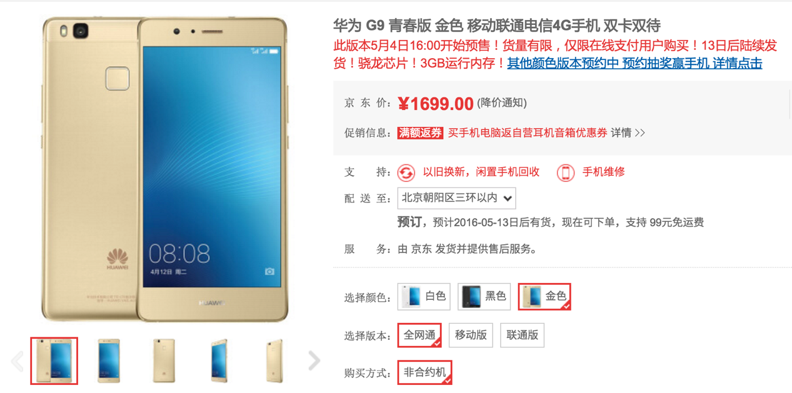The width and height of the screenshot is (792, 393).
Task: Select the 全网通 version option
Action: click(x=420, y=336)
